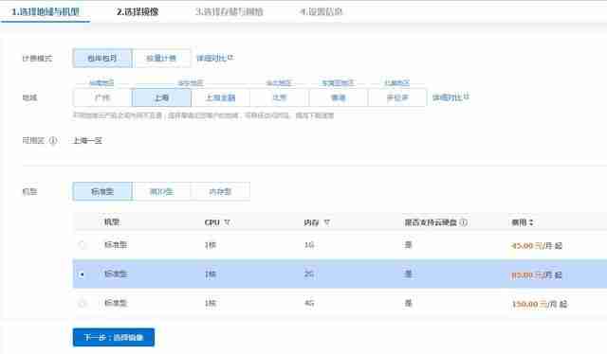Click the 2G memory cell

(x=309, y=274)
